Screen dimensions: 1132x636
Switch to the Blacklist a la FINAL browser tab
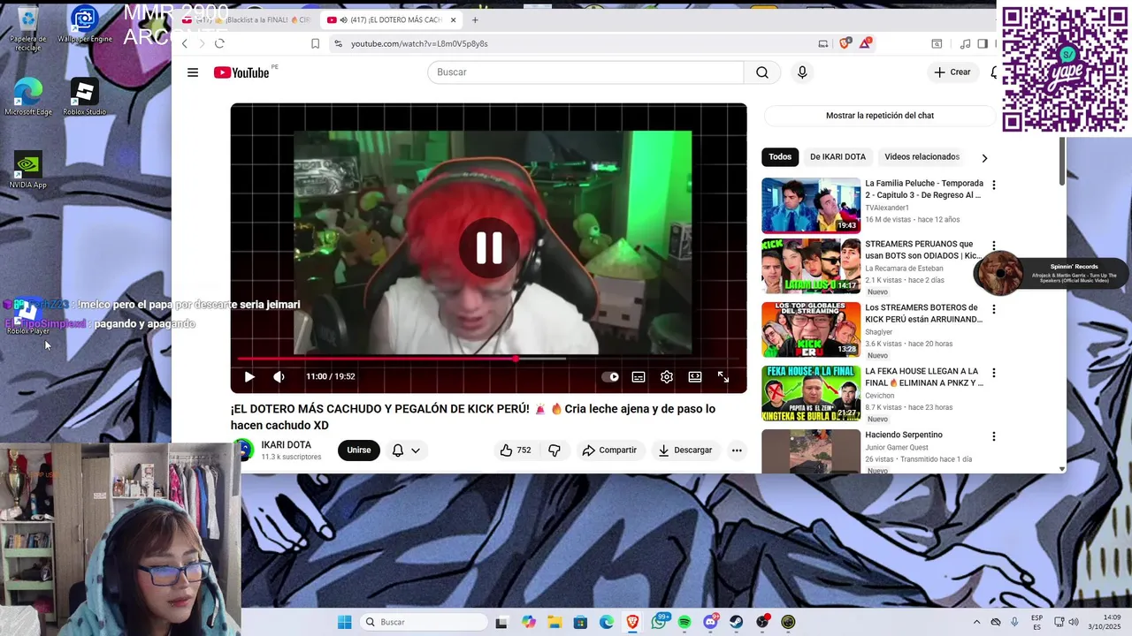click(x=249, y=19)
